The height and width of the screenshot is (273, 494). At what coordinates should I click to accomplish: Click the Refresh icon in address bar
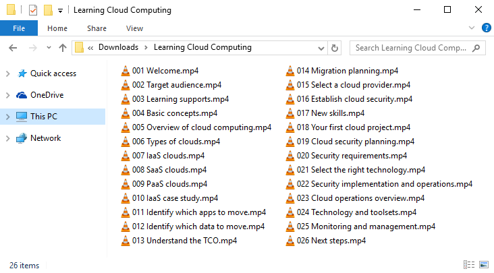coord(334,48)
